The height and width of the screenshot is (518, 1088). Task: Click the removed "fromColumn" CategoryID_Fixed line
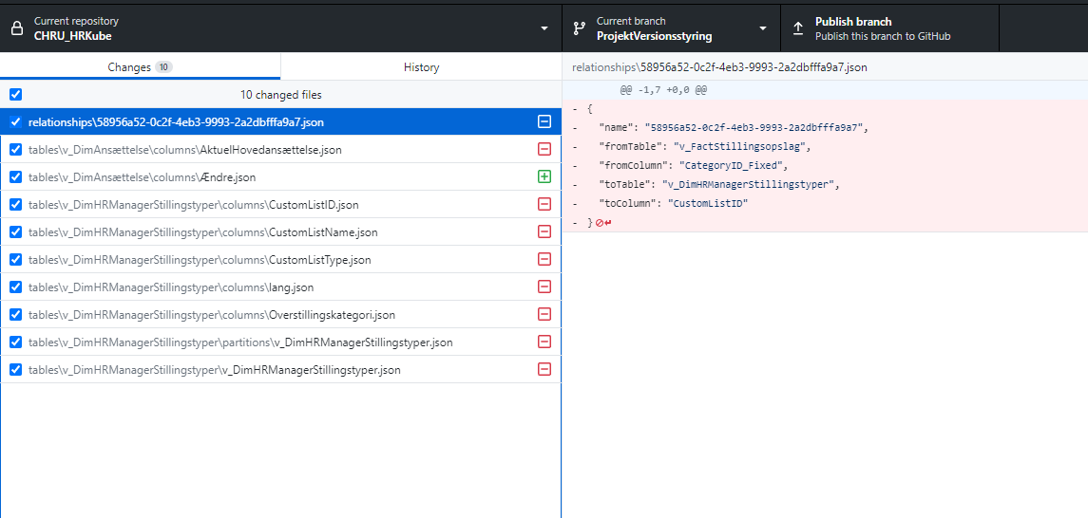click(x=825, y=166)
